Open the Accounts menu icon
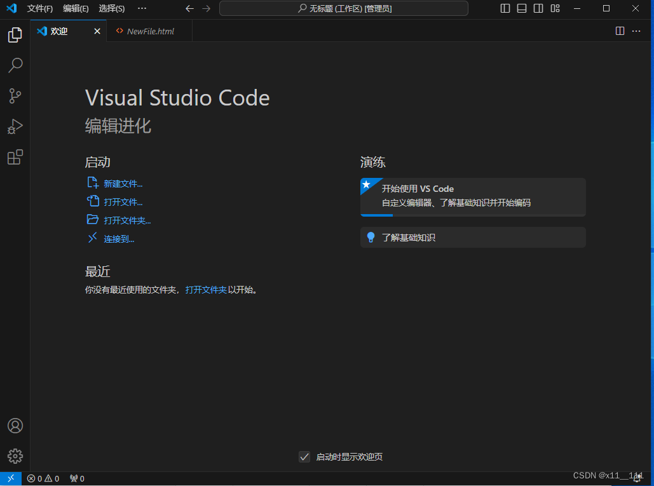654x486 pixels. click(15, 426)
